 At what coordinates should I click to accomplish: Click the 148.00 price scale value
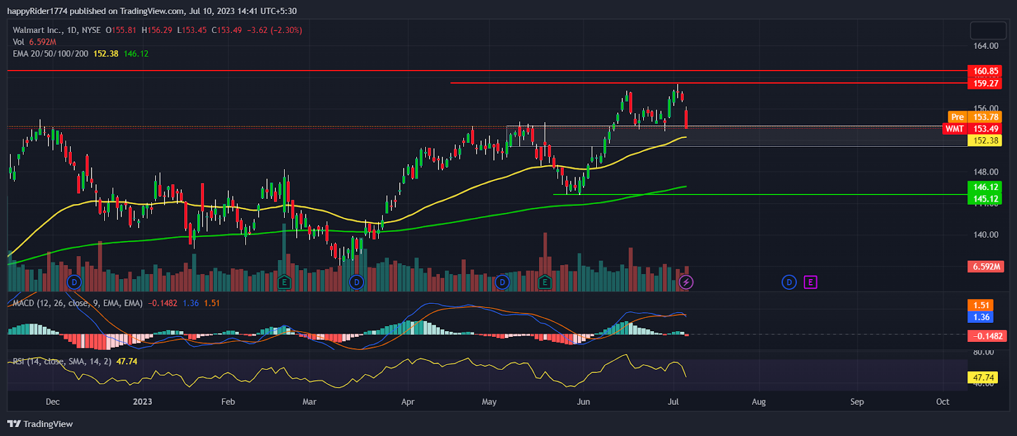click(986, 172)
